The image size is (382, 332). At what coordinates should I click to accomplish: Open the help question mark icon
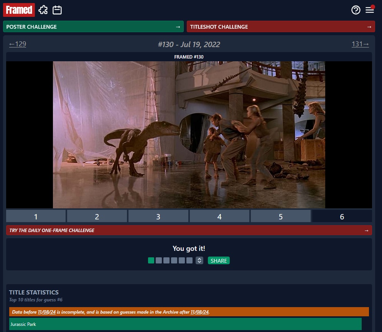coord(356,10)
